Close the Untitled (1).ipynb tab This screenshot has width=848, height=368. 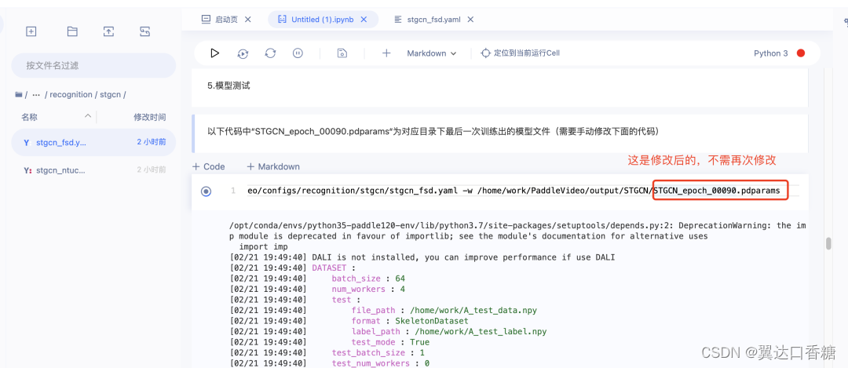[x=364, y=20]
